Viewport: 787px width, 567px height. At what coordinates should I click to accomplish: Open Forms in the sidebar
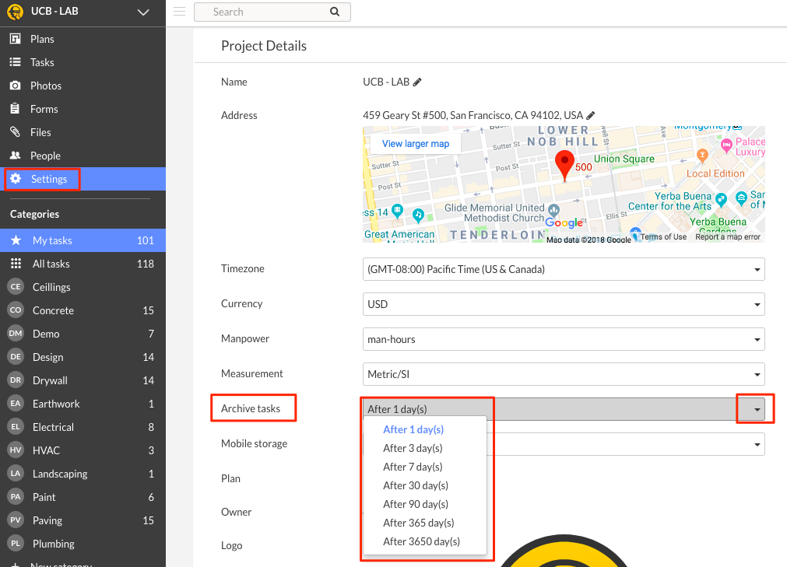pyautogui.click(x=83, y=109)
